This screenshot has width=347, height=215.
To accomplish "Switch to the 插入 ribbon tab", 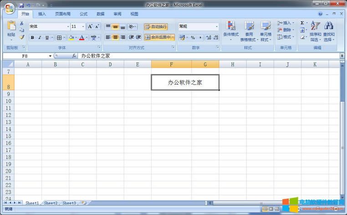I will [42, 14].
